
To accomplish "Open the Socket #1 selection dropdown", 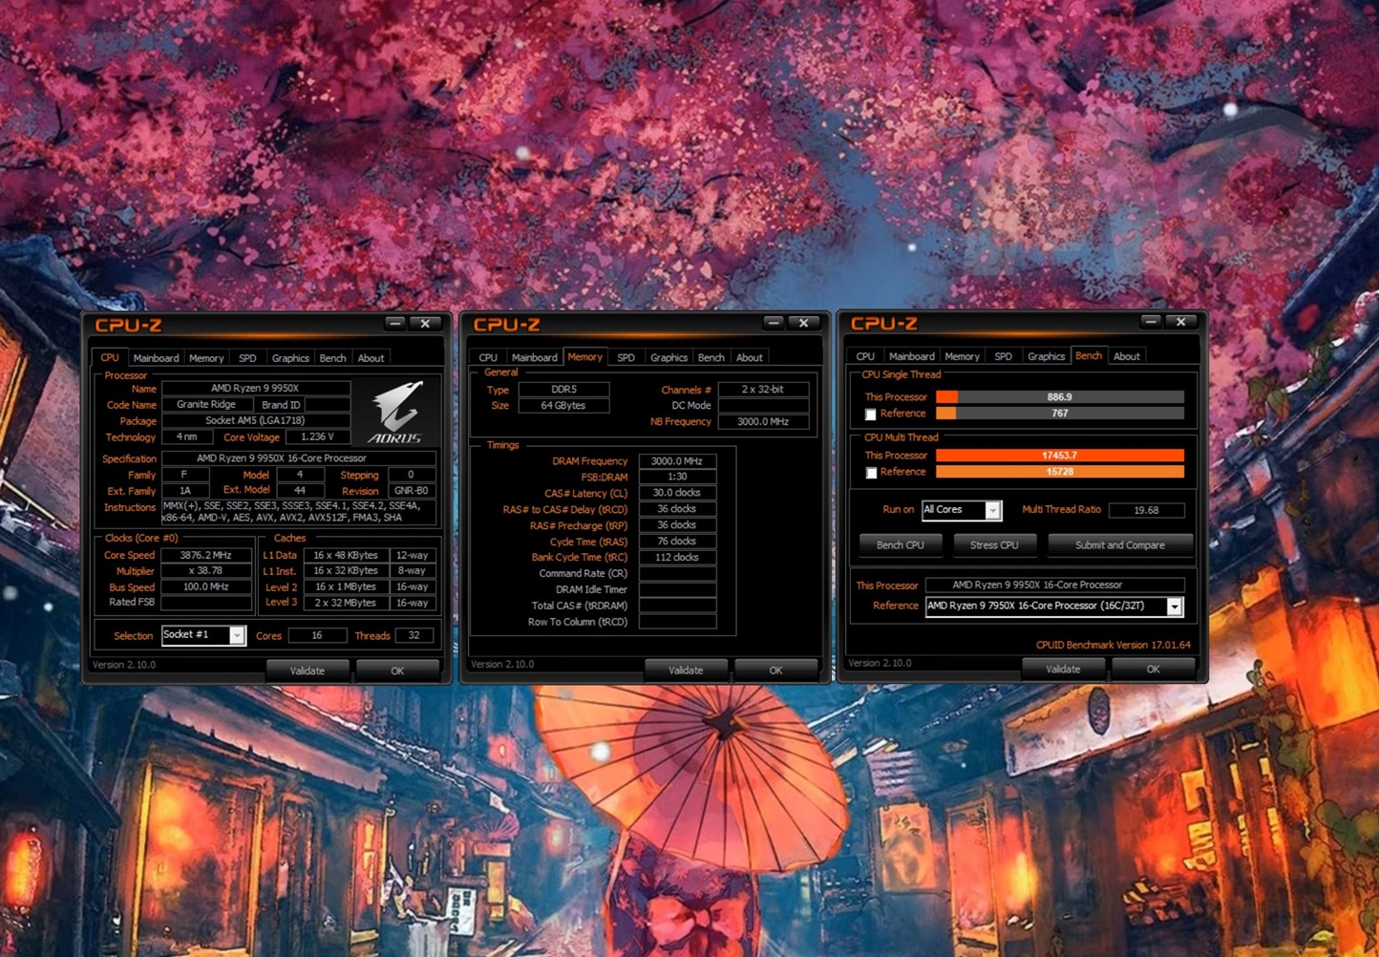I will (x=237, y=636).
